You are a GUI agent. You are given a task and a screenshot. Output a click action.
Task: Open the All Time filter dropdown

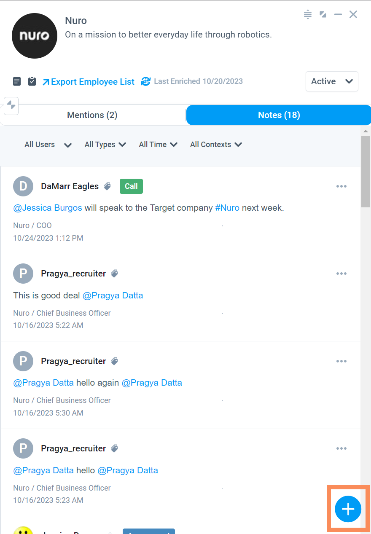pos(158,145)
